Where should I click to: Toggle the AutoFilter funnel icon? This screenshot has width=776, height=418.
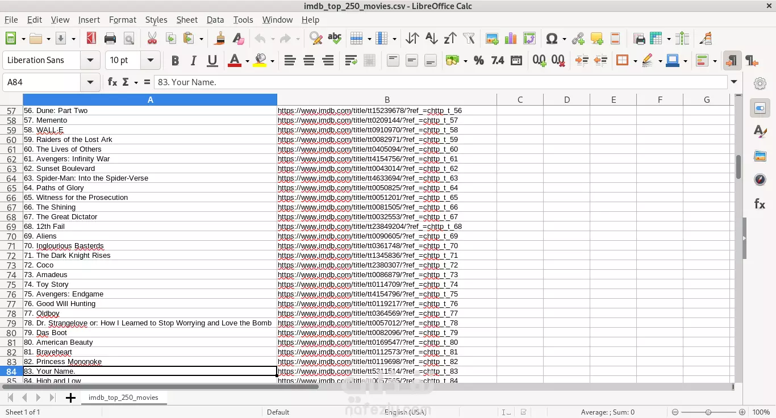(469, 39)
